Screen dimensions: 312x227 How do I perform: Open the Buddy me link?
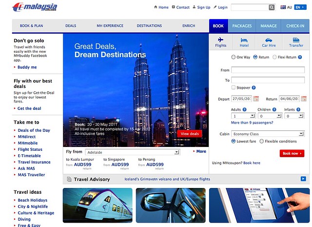coord(27,67)
